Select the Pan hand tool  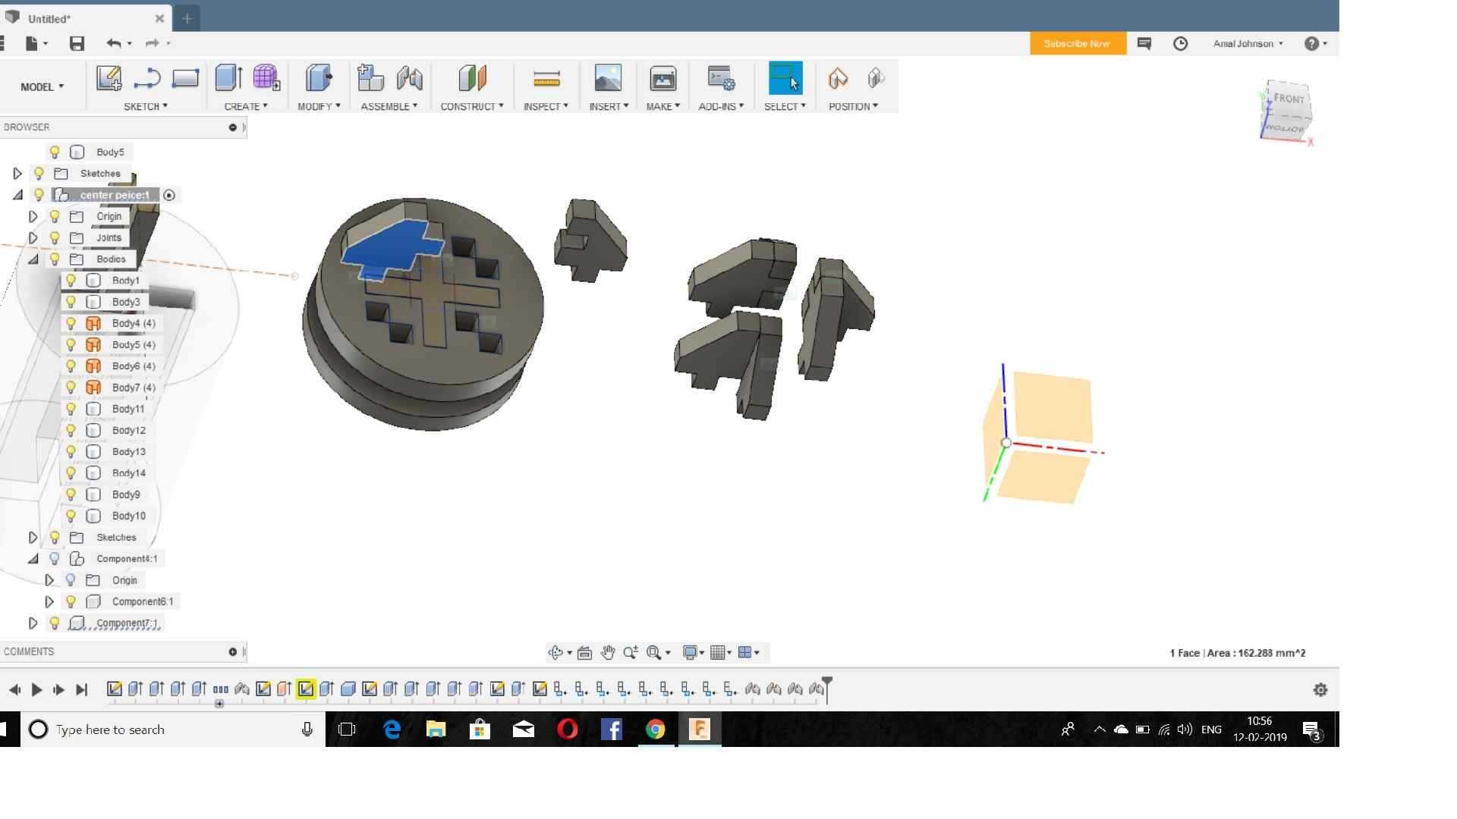tap(608, 652)
